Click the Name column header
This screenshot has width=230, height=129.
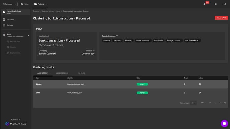pos(38,78)
